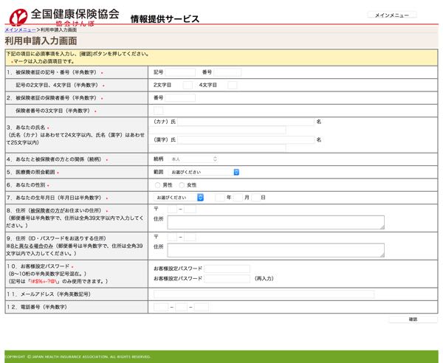Image resolution: width=443 pixels, height=363 pixels.
Task: Click the 保険者番号 insurer number field
Action: click(181, 97)
